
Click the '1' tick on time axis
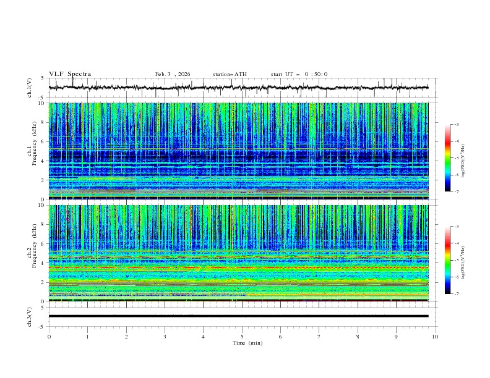tap(87, 337)
